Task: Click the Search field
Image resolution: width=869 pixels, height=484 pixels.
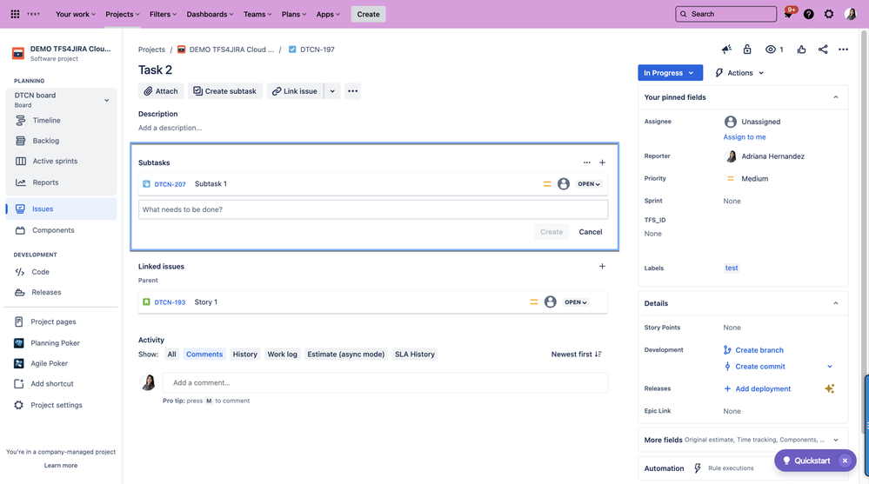Action: coord(726,14)
